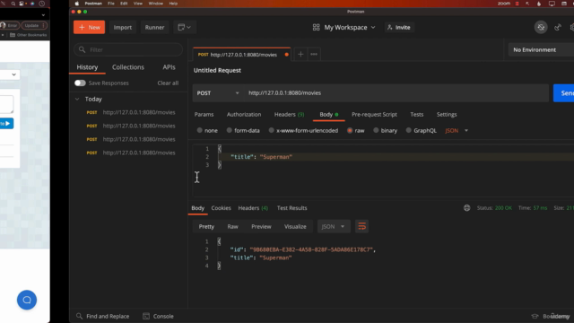Switch to the APIs sidebar tab

point(169,67)
